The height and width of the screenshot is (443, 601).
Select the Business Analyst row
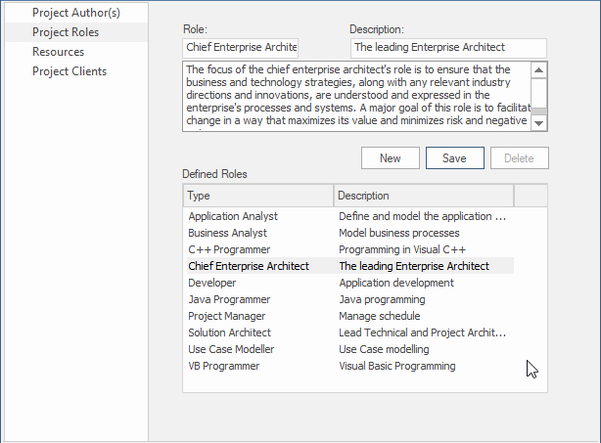click(x=228, y=233)
